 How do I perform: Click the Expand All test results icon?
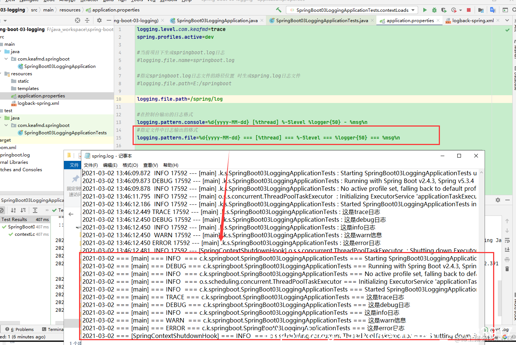tap(35, 210)
